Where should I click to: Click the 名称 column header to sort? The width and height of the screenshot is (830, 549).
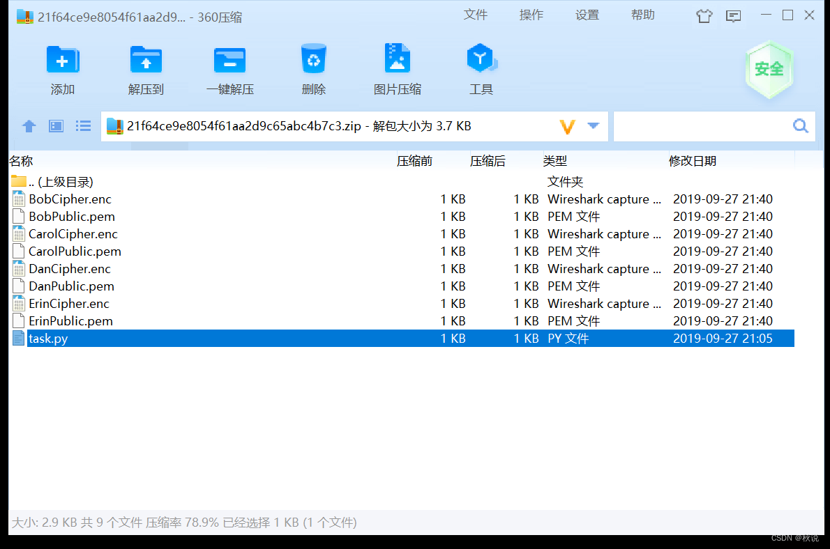click(21, 161)
